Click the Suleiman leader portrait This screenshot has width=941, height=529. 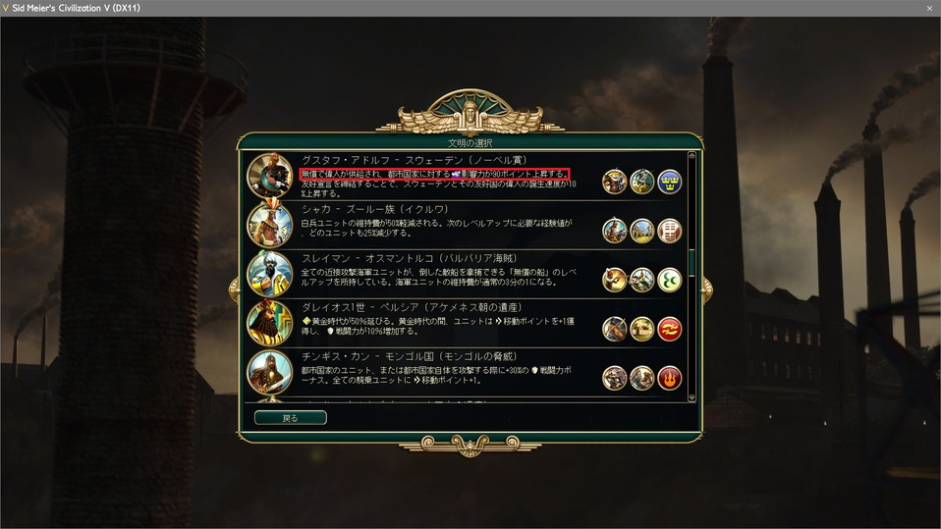(269, 274)
